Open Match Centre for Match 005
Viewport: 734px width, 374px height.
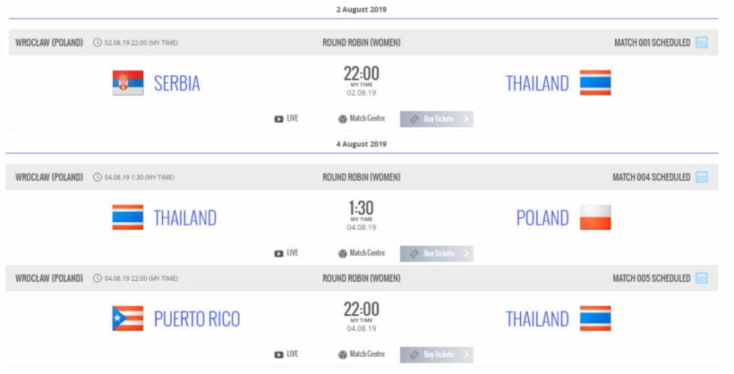(x=361, y=354)
